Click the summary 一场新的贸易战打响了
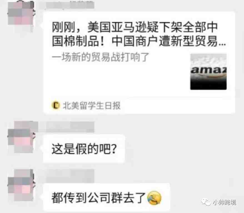 pos(100,57)
